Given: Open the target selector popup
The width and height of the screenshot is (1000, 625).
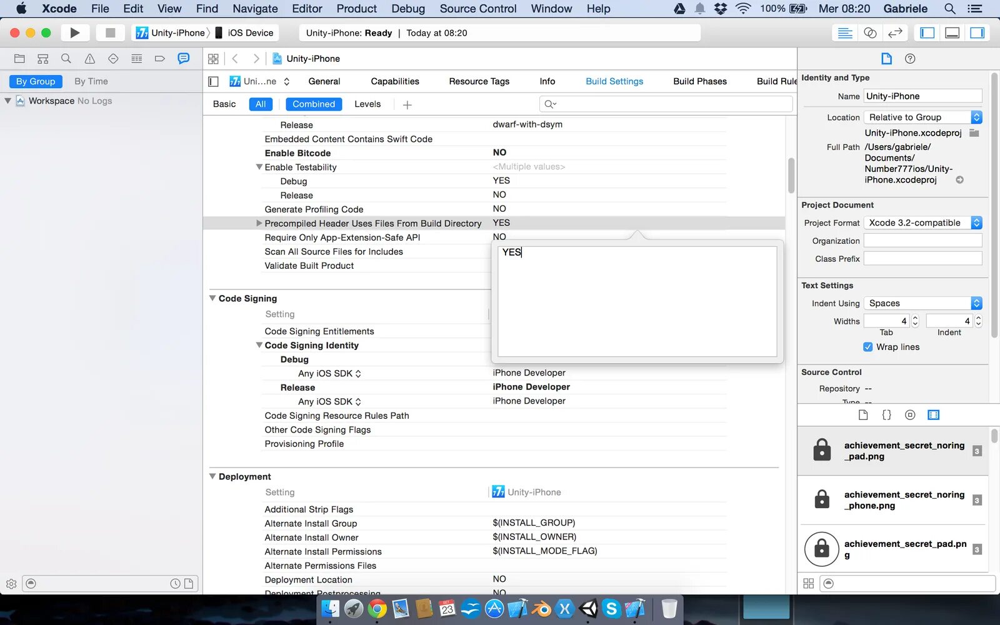Looking at the screenshot, I should [260, 81].
